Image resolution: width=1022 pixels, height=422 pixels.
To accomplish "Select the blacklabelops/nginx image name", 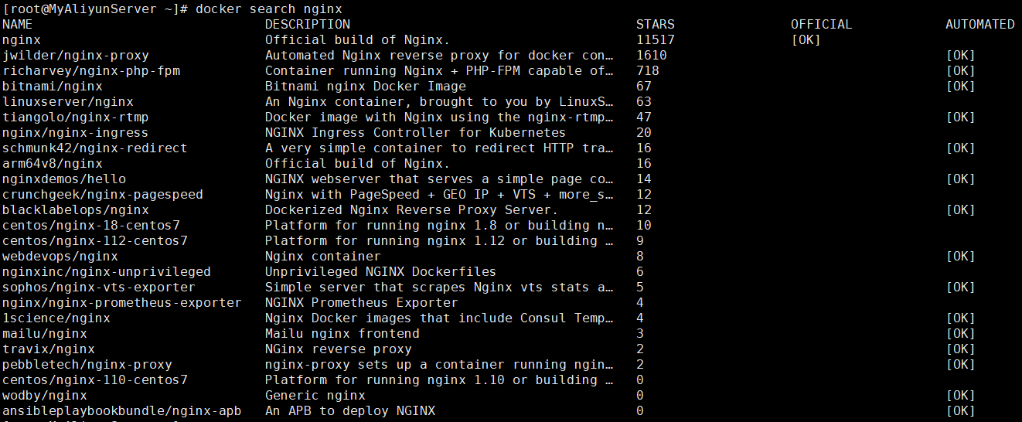I will (76, 209).
